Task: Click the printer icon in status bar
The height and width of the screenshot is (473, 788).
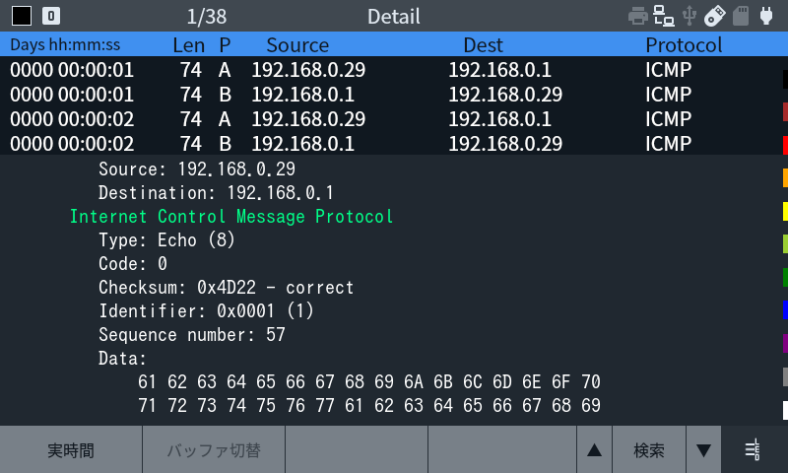Action: (637, 16)
